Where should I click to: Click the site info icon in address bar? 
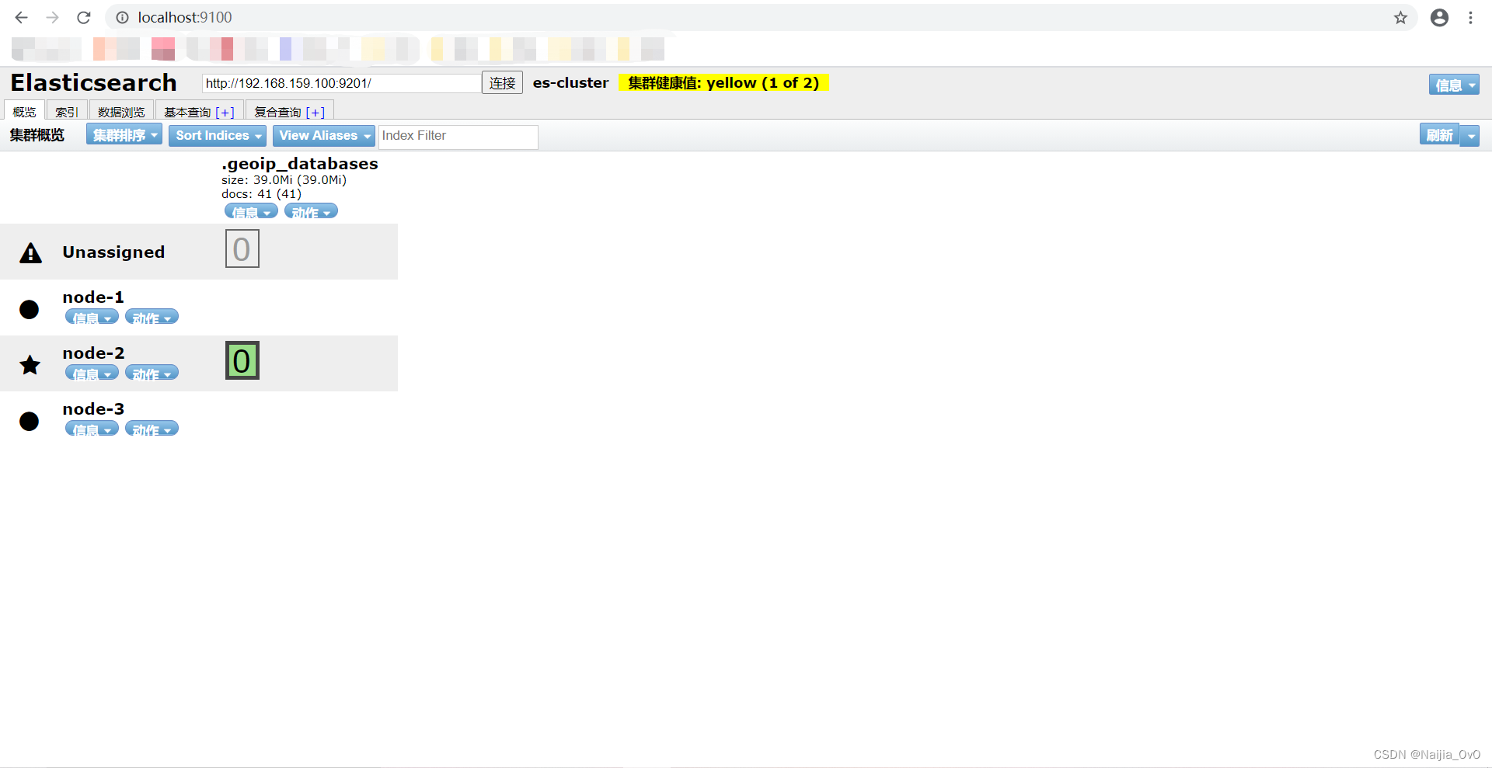click(x=122, y=17)
